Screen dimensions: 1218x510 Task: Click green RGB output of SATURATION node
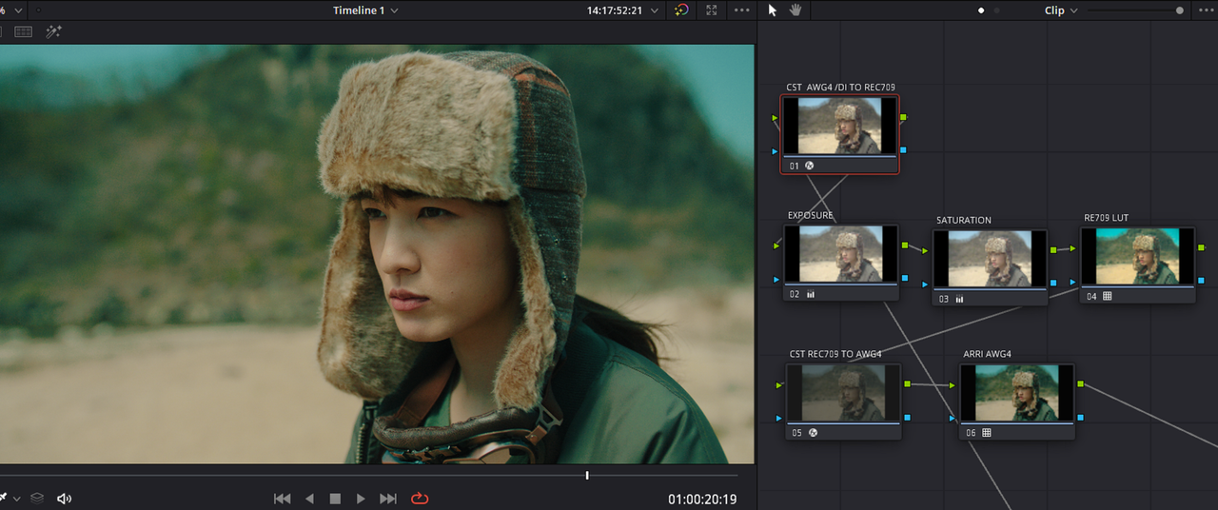(x=1052, y=250)
